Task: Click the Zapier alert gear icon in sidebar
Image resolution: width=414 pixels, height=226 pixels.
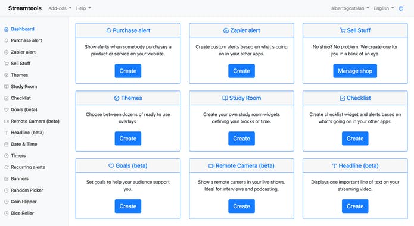Action: coord(7,52)
